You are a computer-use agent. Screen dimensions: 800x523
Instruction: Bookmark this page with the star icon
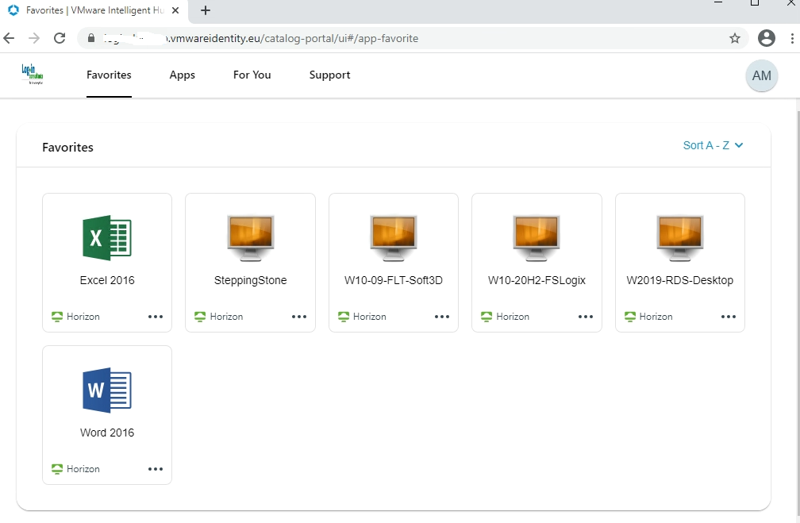[x=735, y=38]
